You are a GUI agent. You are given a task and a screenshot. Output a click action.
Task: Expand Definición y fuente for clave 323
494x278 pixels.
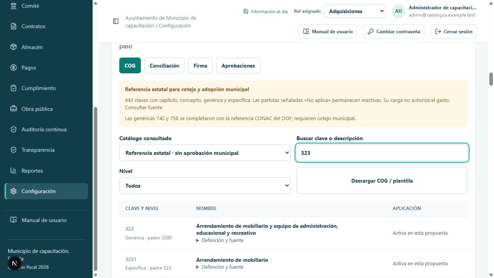click(220, 241)
